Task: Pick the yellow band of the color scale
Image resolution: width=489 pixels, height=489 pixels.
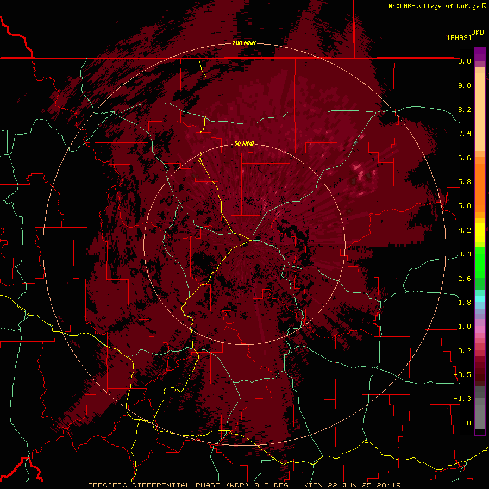Action: pos(480,233)
